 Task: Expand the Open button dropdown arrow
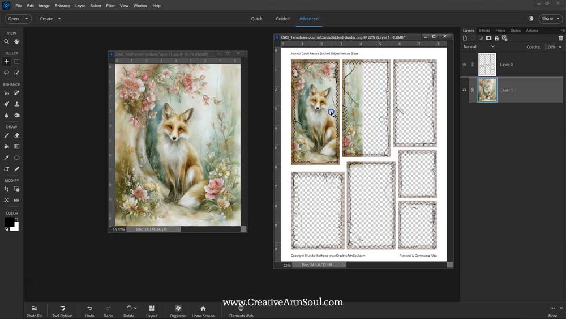pyautogui.click(x=27, y=19)
